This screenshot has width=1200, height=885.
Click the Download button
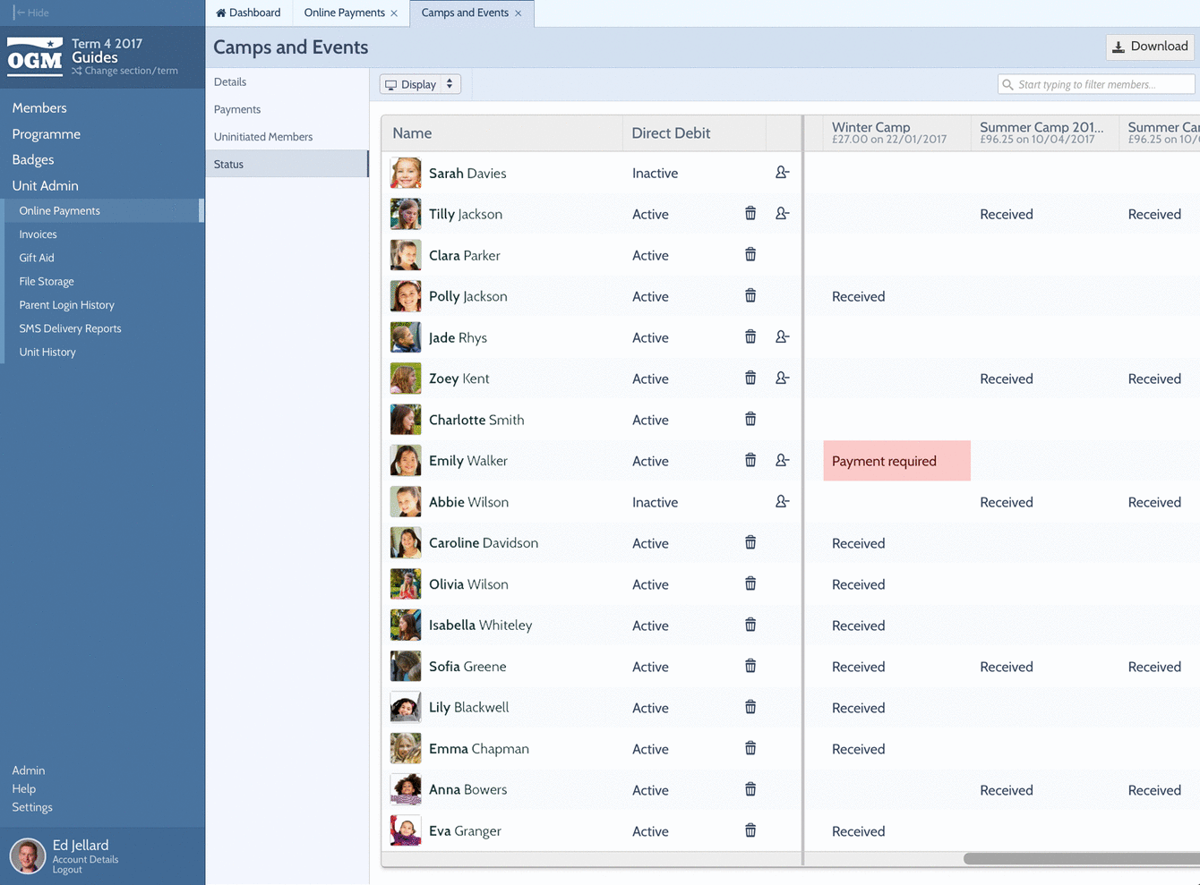click(x=1150, y=46)
